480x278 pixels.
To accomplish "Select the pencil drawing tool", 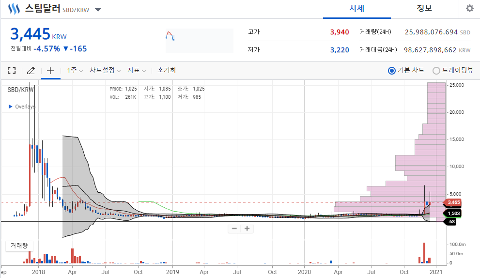I will click(31, 71).
